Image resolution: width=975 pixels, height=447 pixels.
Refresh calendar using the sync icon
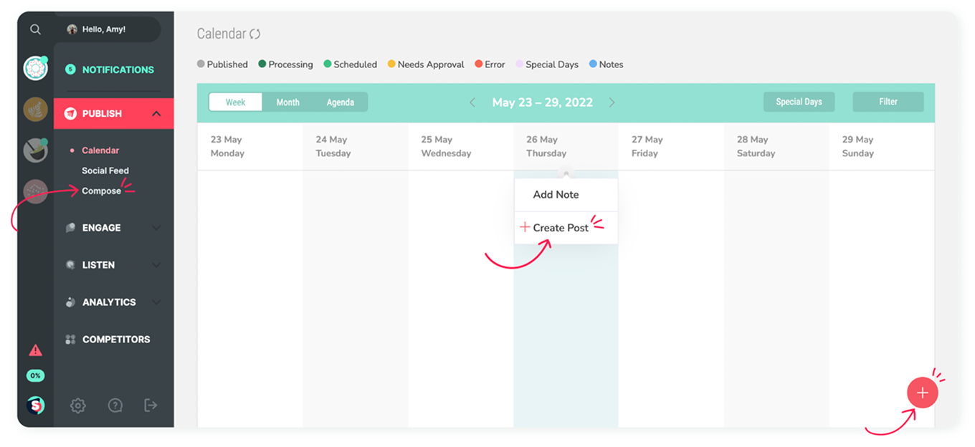255,34
